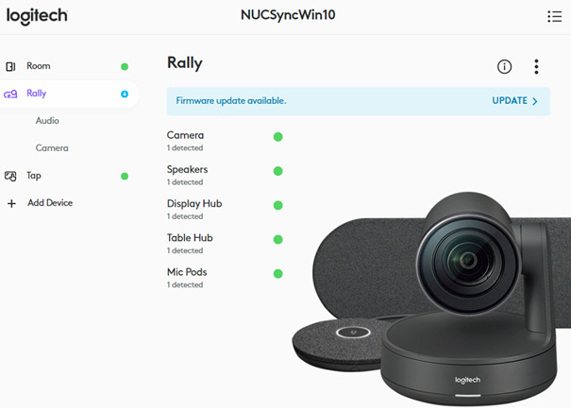Click the UPDATE firmware link
The width and height of the screenshot is (571, 411).
510,101
